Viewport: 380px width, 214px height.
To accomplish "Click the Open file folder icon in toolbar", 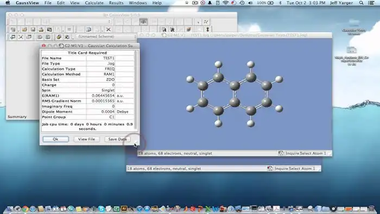I will point(24,29).
